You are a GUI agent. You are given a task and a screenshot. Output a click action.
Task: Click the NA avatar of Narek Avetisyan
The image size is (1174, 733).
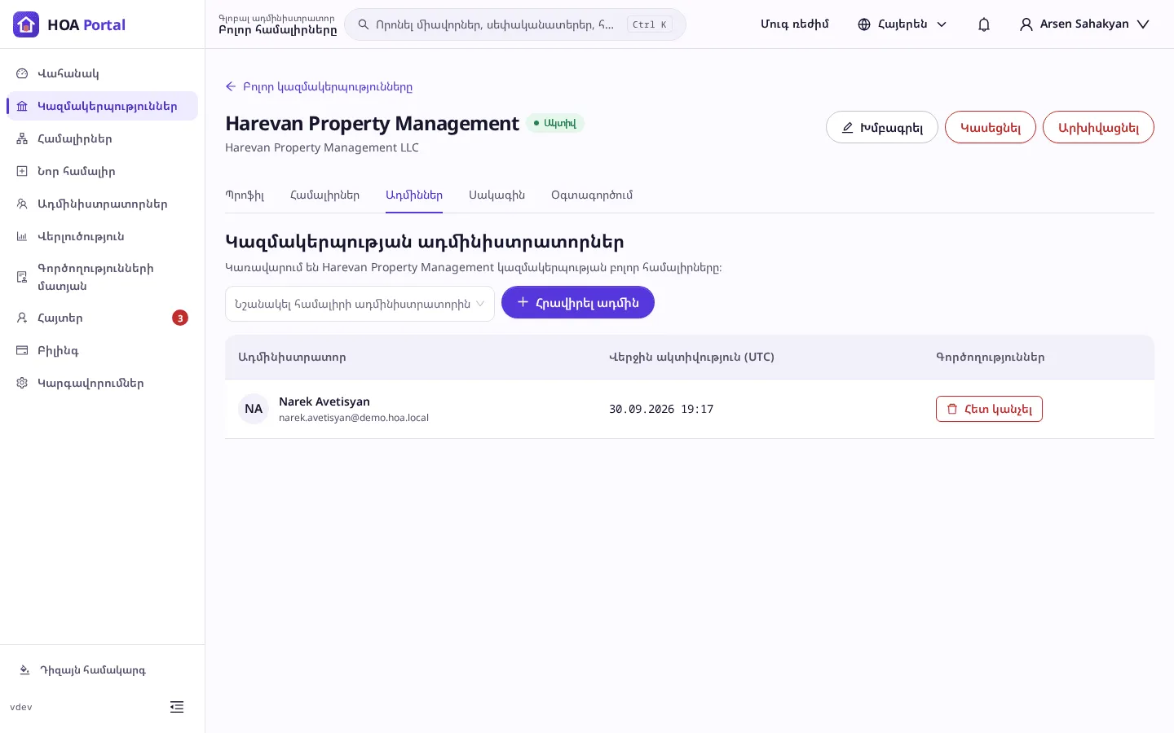point(254,409)
